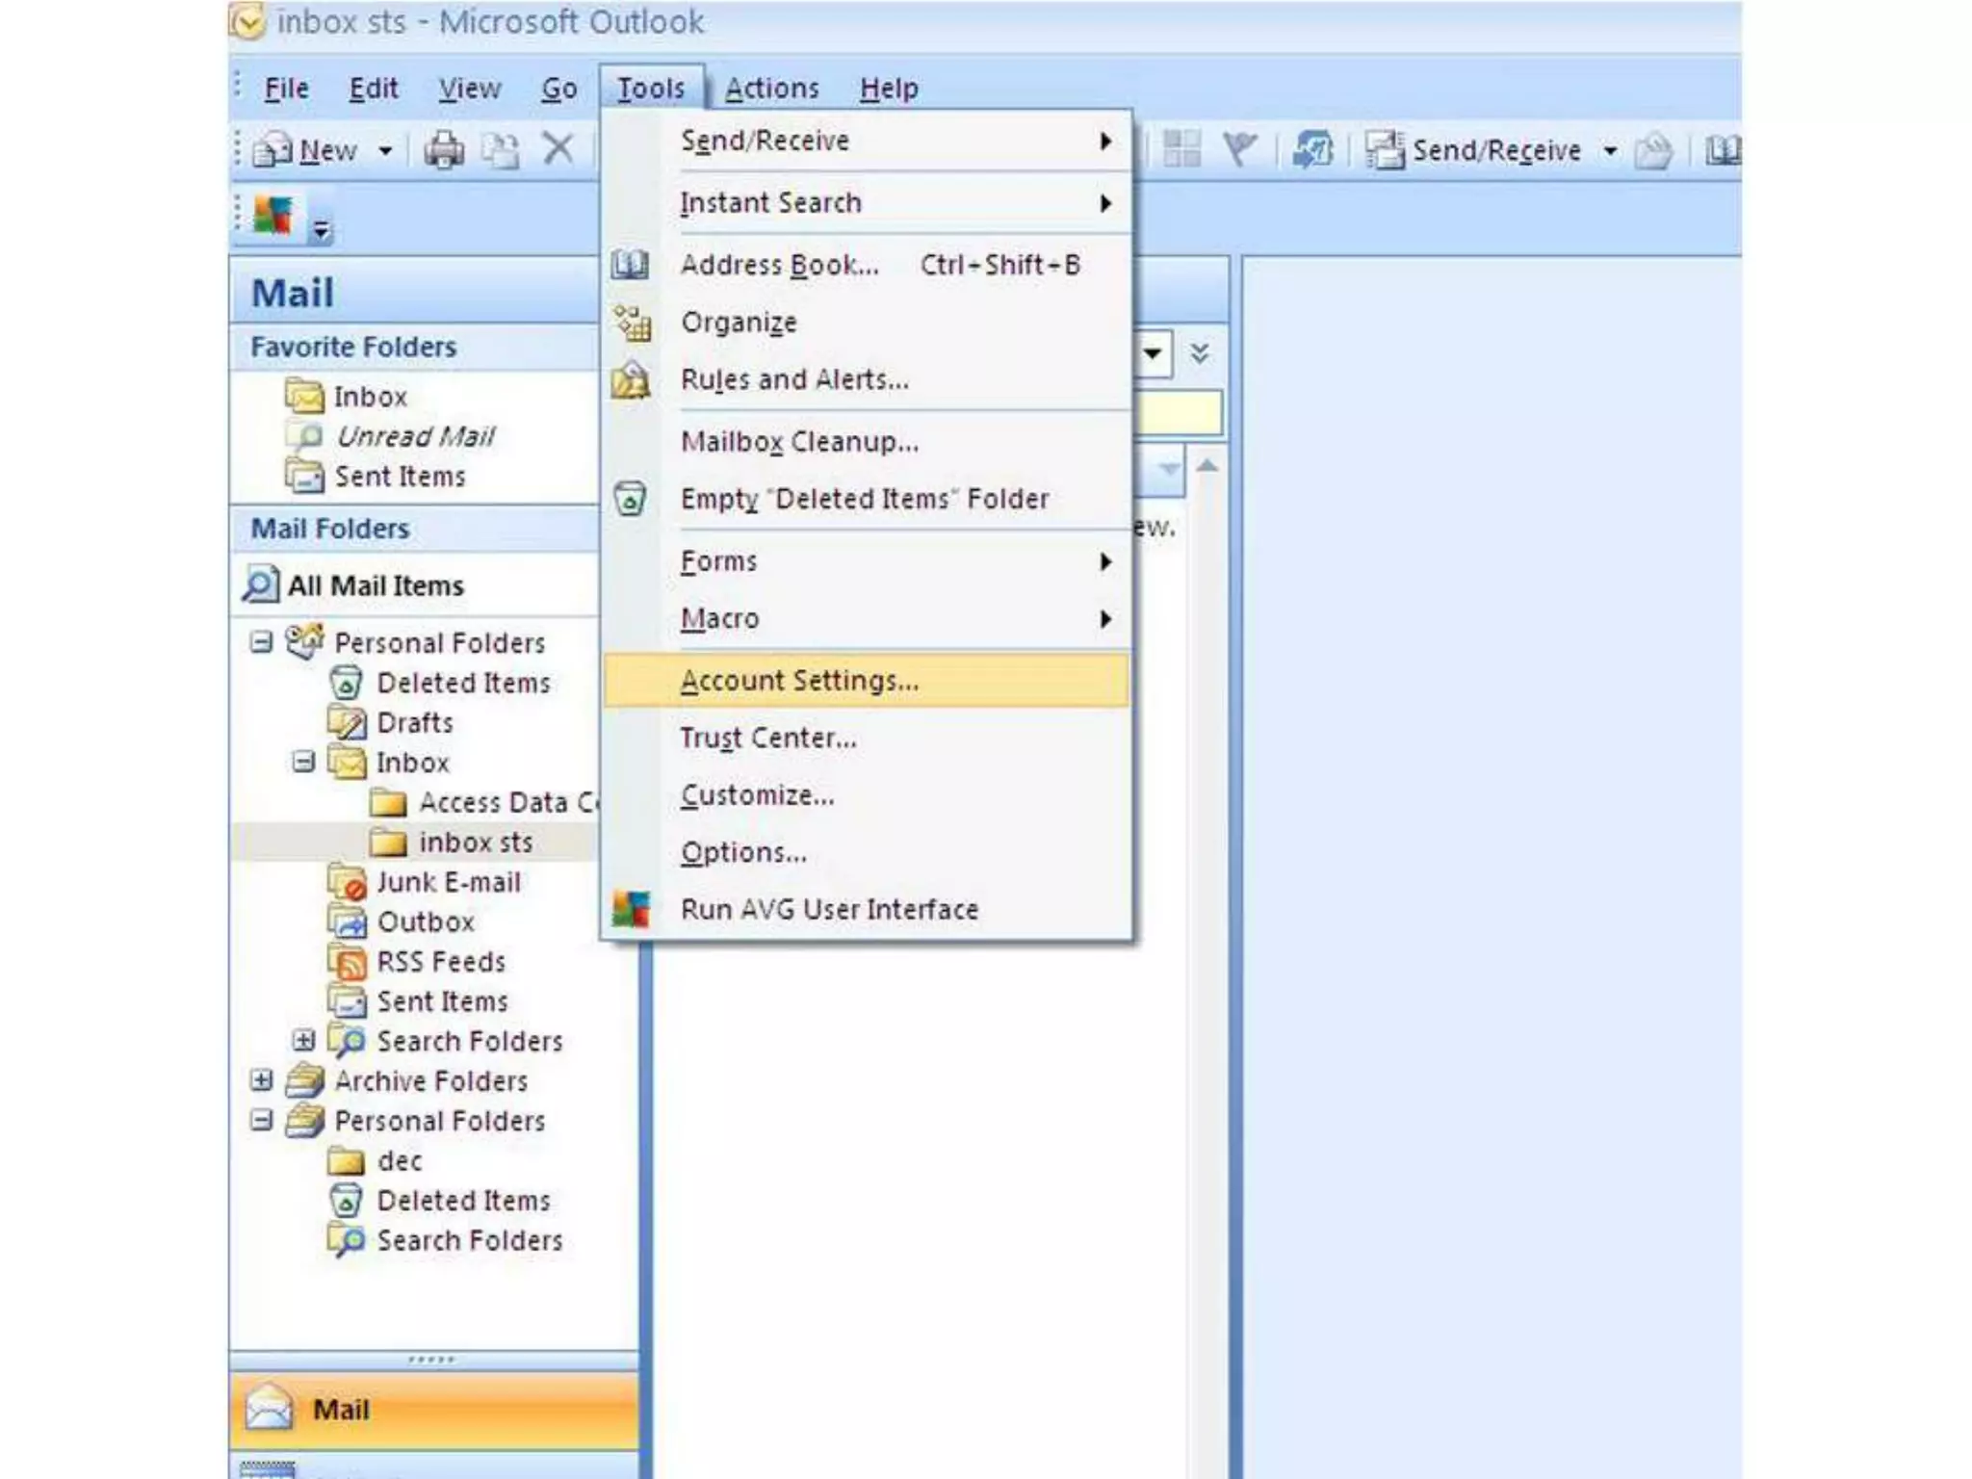
Task: Click All Mail Items search scope
Action: click(376, 585)
